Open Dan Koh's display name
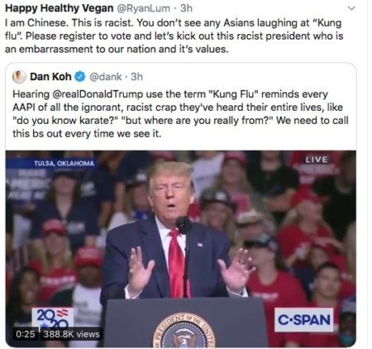Image resolution: width=372 pixels, height=349 pixels. coord(50,77)
